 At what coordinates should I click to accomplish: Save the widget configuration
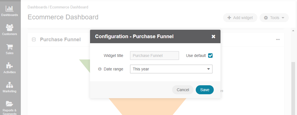(205, 90)
